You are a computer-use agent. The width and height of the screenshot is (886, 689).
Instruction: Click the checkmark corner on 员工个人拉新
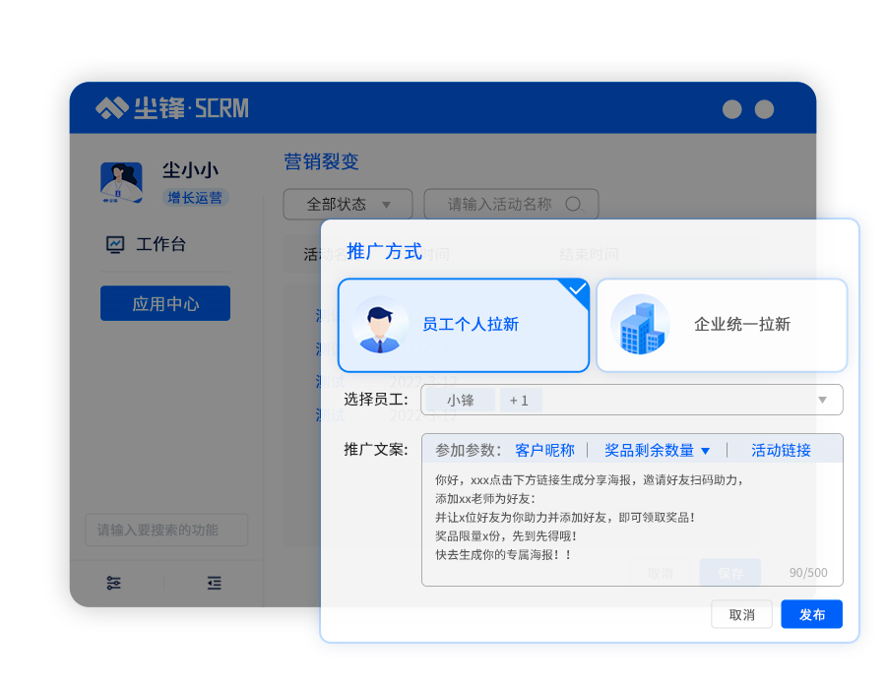click(x=576, y=290)
